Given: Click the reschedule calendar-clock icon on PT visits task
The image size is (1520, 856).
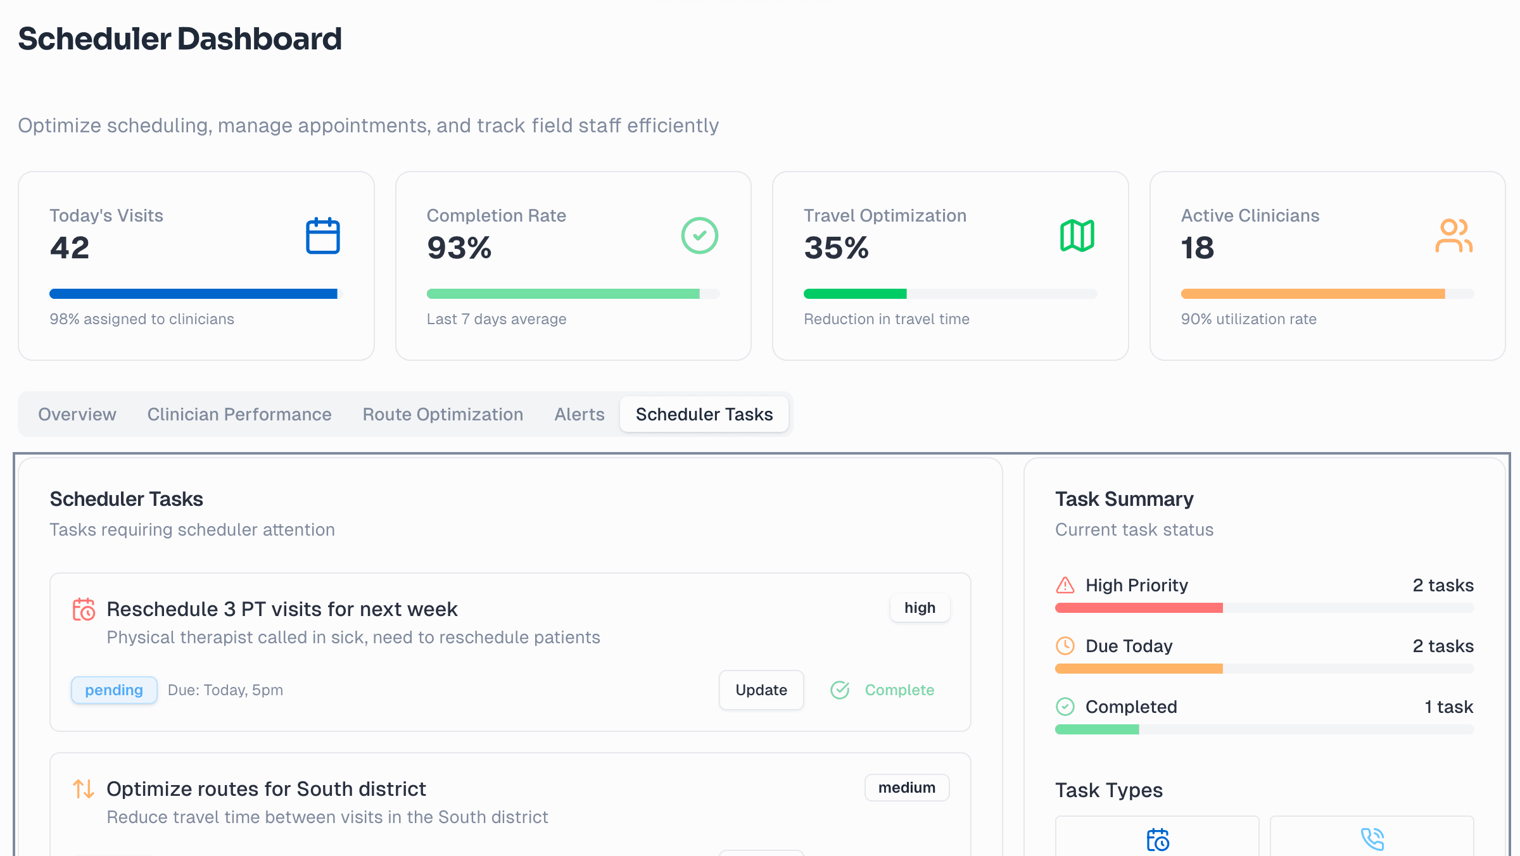Looking at the screenshot, I should pyautogui.click(x=84, y=609).
